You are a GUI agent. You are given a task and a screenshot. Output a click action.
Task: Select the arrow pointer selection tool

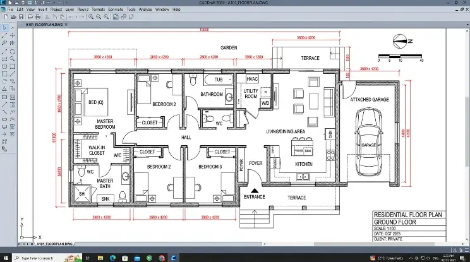tap(4, 28)
